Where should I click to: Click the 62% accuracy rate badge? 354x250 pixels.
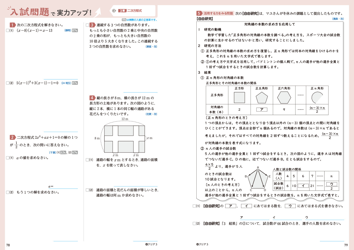pos(63,152)
